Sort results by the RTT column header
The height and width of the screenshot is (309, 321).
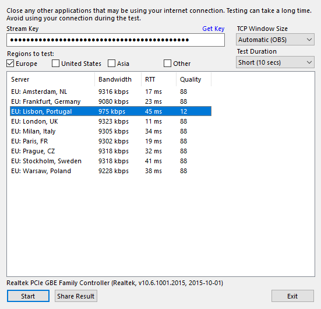[x=158, y=79]
